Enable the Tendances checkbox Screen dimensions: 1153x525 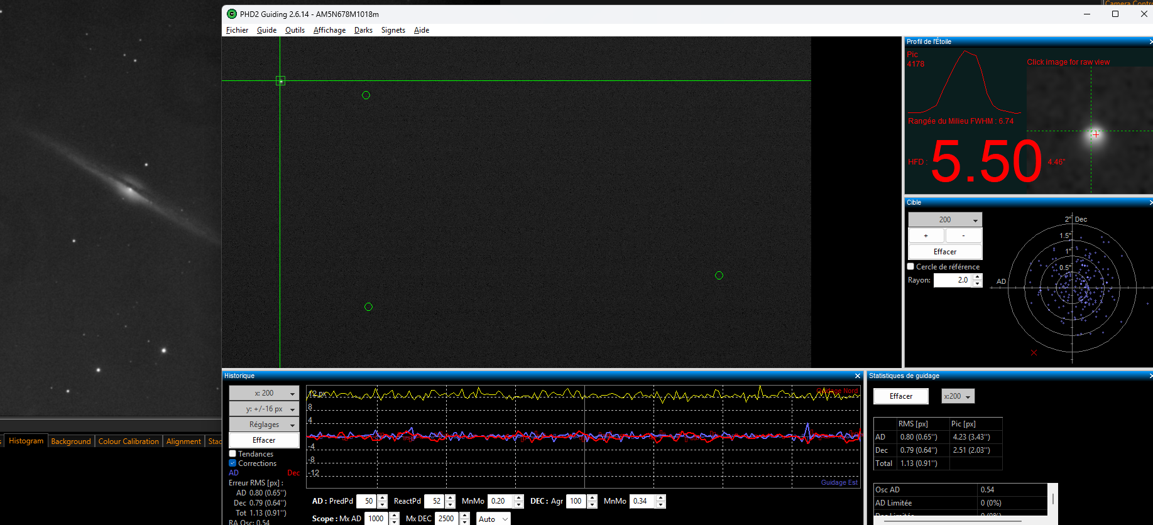[232, 454]
